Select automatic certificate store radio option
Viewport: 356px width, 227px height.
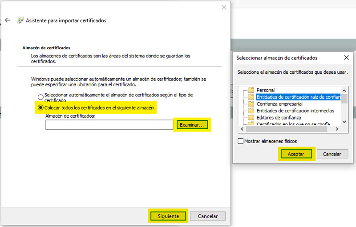coord(41,97)
